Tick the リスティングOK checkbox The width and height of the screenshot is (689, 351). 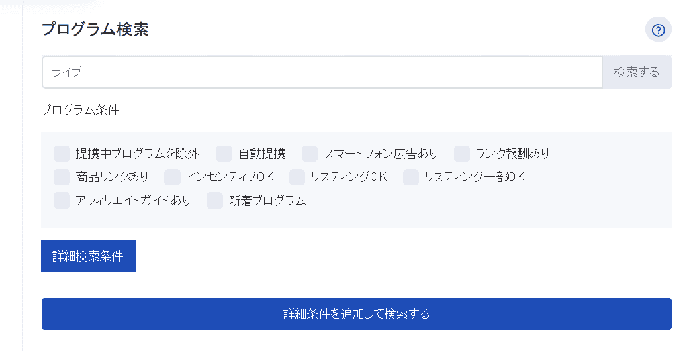pos(297,177)
